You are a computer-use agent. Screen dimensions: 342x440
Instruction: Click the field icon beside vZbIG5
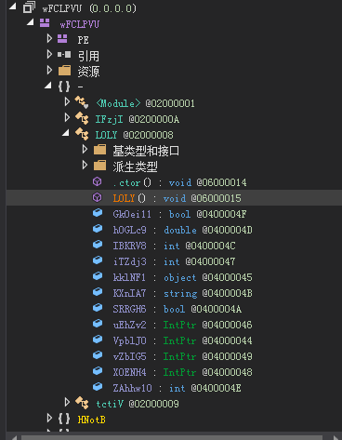click(x=98, y=355)
